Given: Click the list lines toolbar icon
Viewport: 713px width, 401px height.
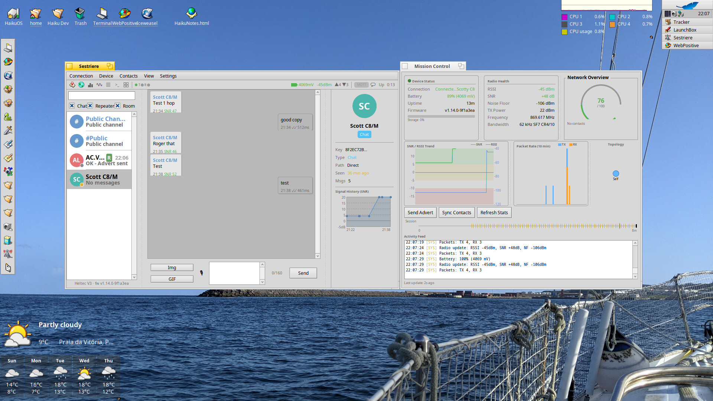Looking at the screenshot, I should click(108, 85).
